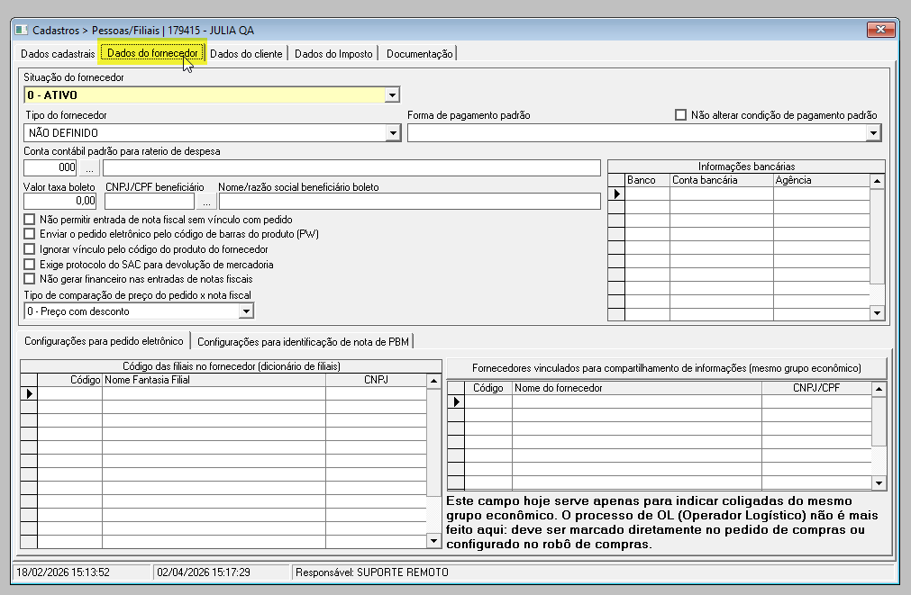
Task: Enable Não permitir entrada de nota fiscal sem vínculo
Action: (29, 220)
